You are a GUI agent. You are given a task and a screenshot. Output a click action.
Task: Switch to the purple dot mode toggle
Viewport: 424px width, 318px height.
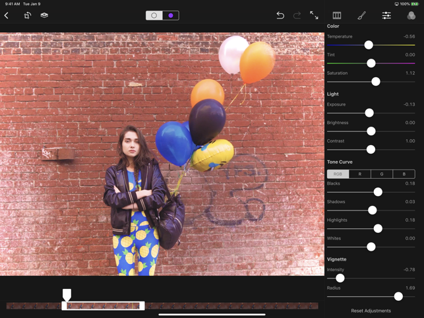pos(171,15)
